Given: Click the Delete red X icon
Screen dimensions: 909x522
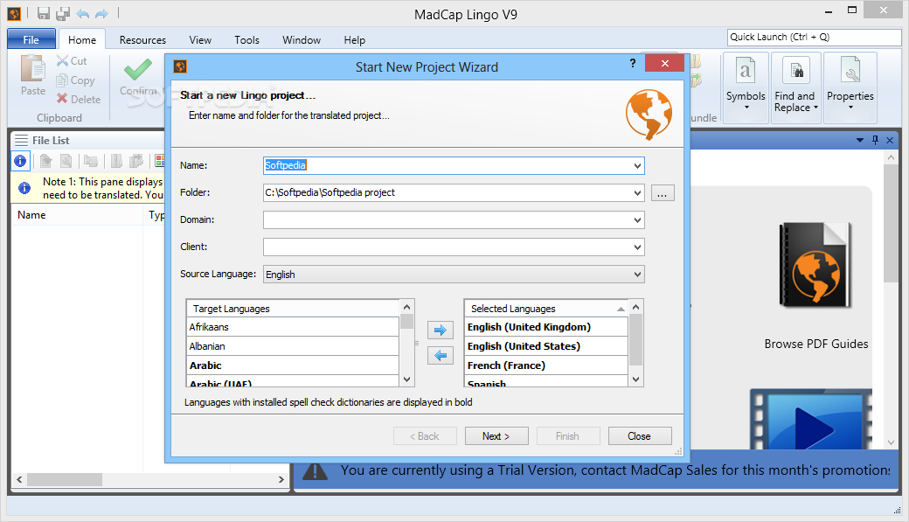Looking at the screenshot, I should point(62,99).
